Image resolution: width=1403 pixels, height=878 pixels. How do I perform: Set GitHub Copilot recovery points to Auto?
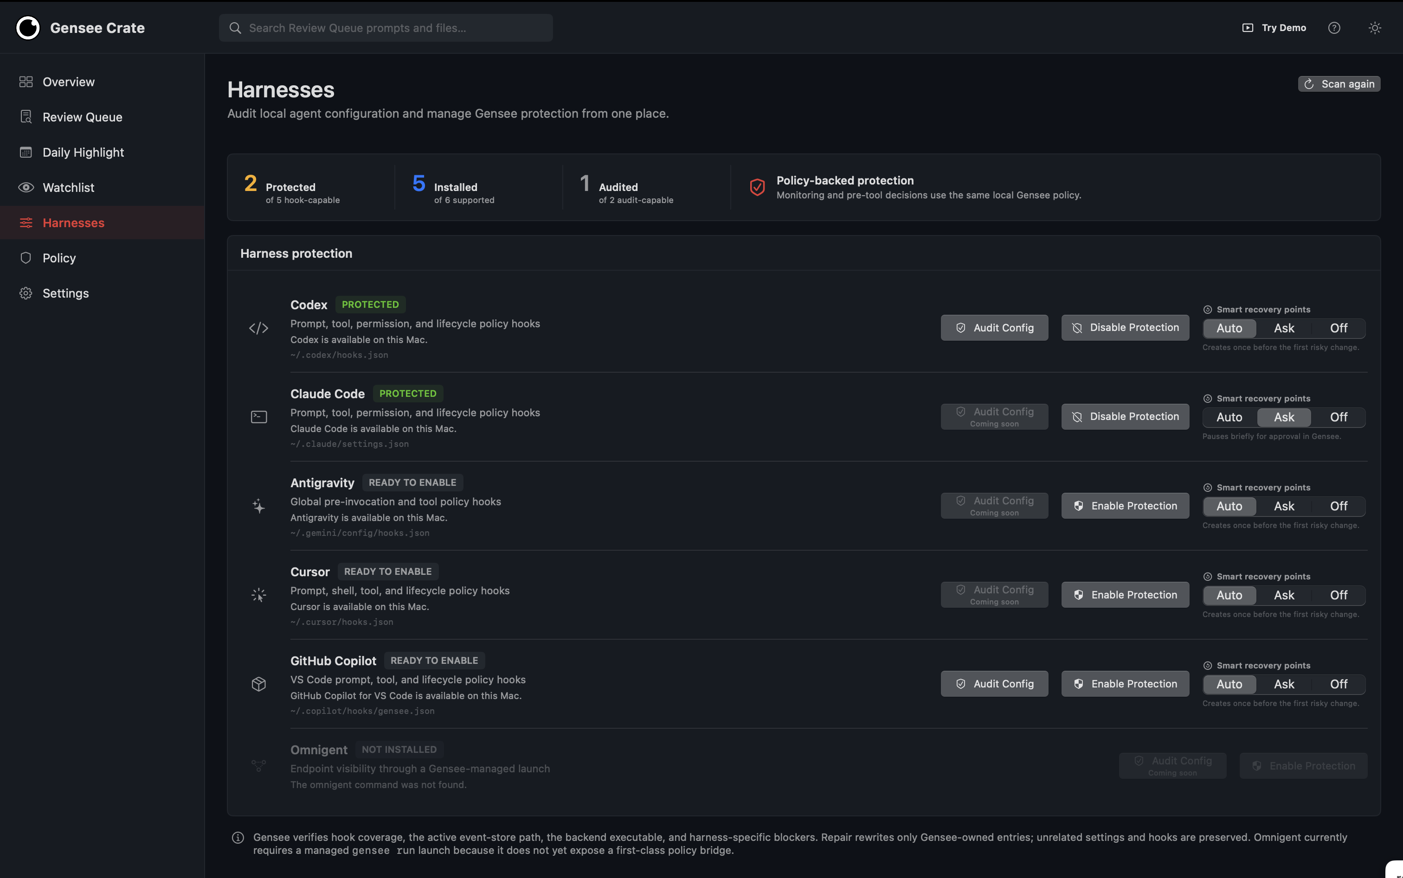tap(1229, 684)
